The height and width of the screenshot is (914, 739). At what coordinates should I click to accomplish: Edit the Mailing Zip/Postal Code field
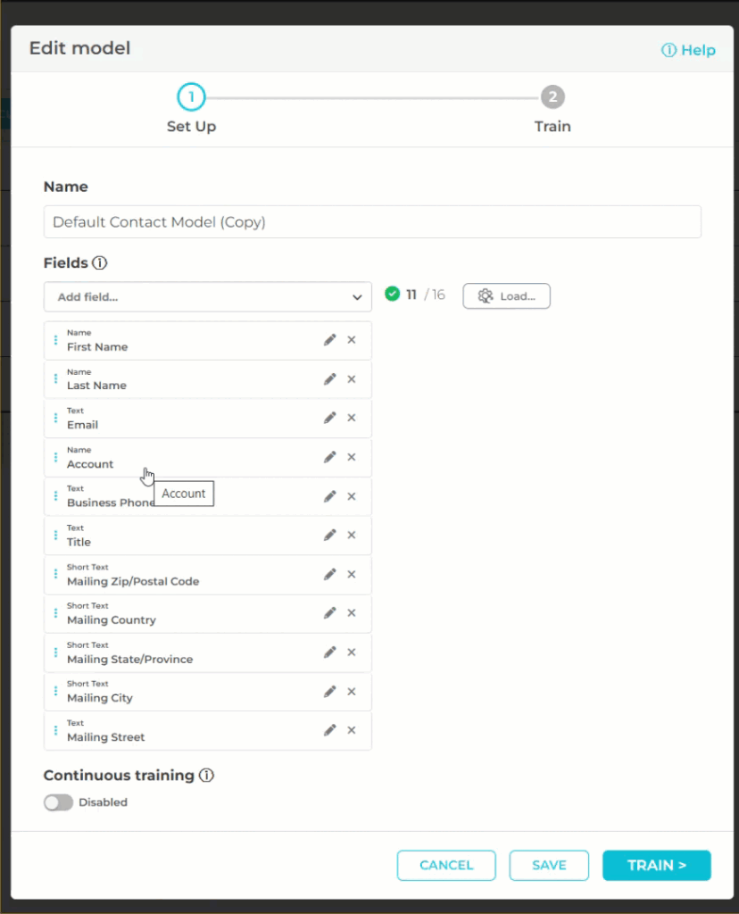click(x=329, y=574)
